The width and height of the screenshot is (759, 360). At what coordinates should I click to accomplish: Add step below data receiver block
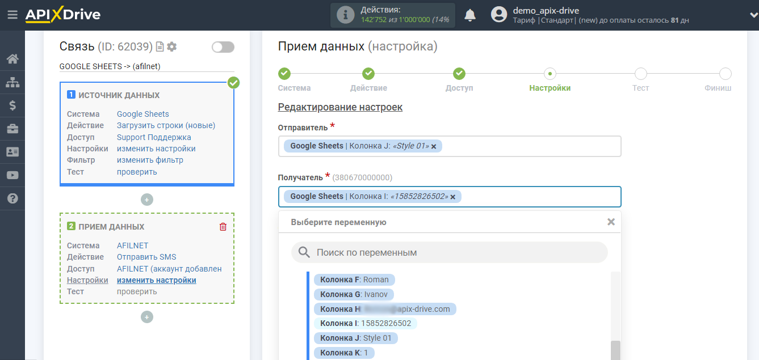coord(147,317)
